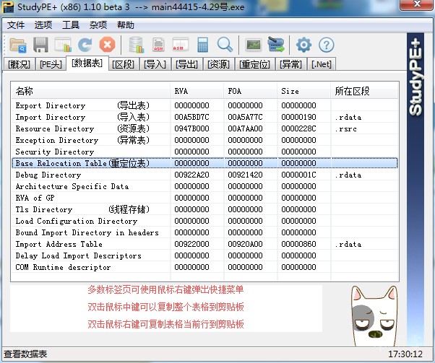Select the Resource Directory row

point(204,128)
